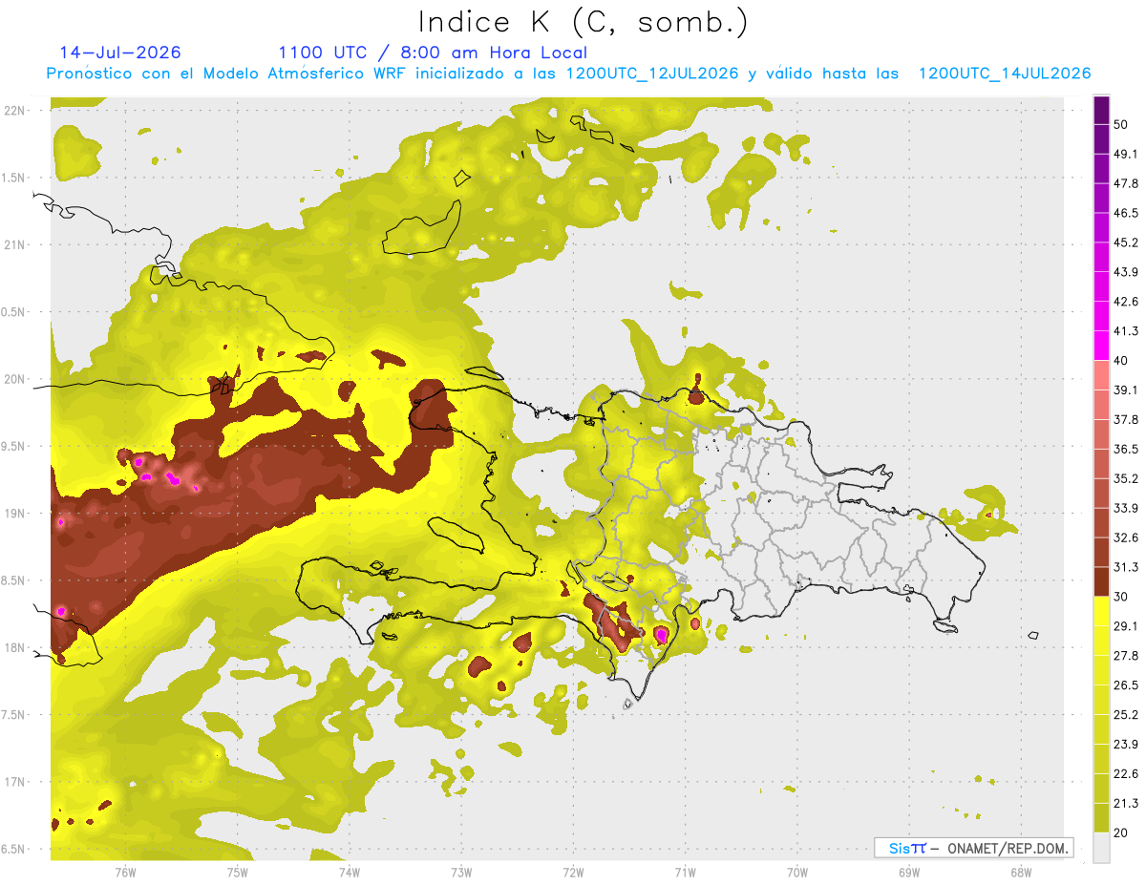Screen dimensions: 1146x885
Task: Click the 21N latitude label
Action: pyautogui.click(x=14, y=244)
